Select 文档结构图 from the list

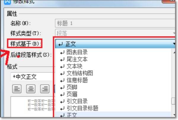pos(113,73)
